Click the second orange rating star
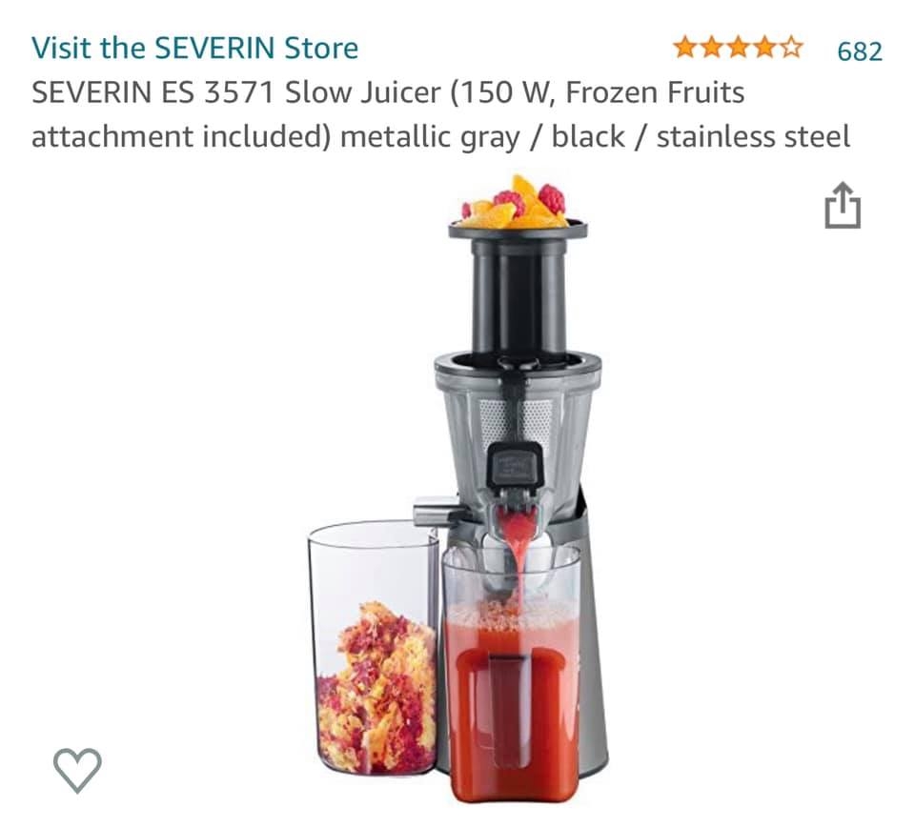Screen dimensions: 915x827 (x=712, y=48)
